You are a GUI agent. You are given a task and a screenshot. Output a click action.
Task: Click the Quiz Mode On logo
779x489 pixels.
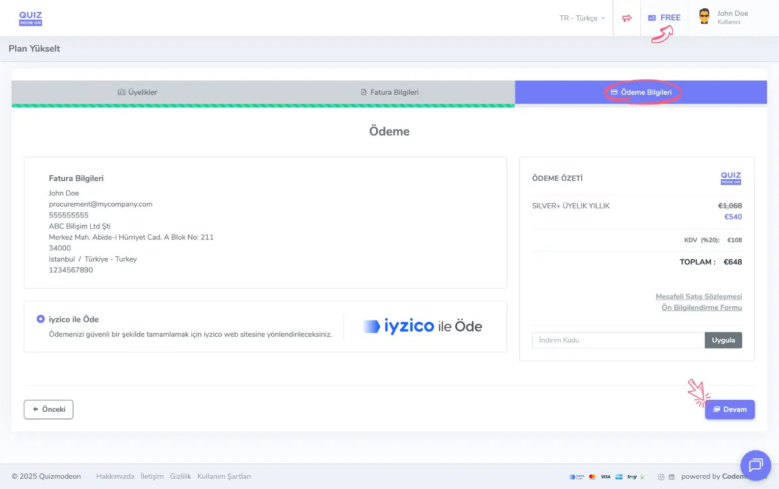click(x=31, y=18)
